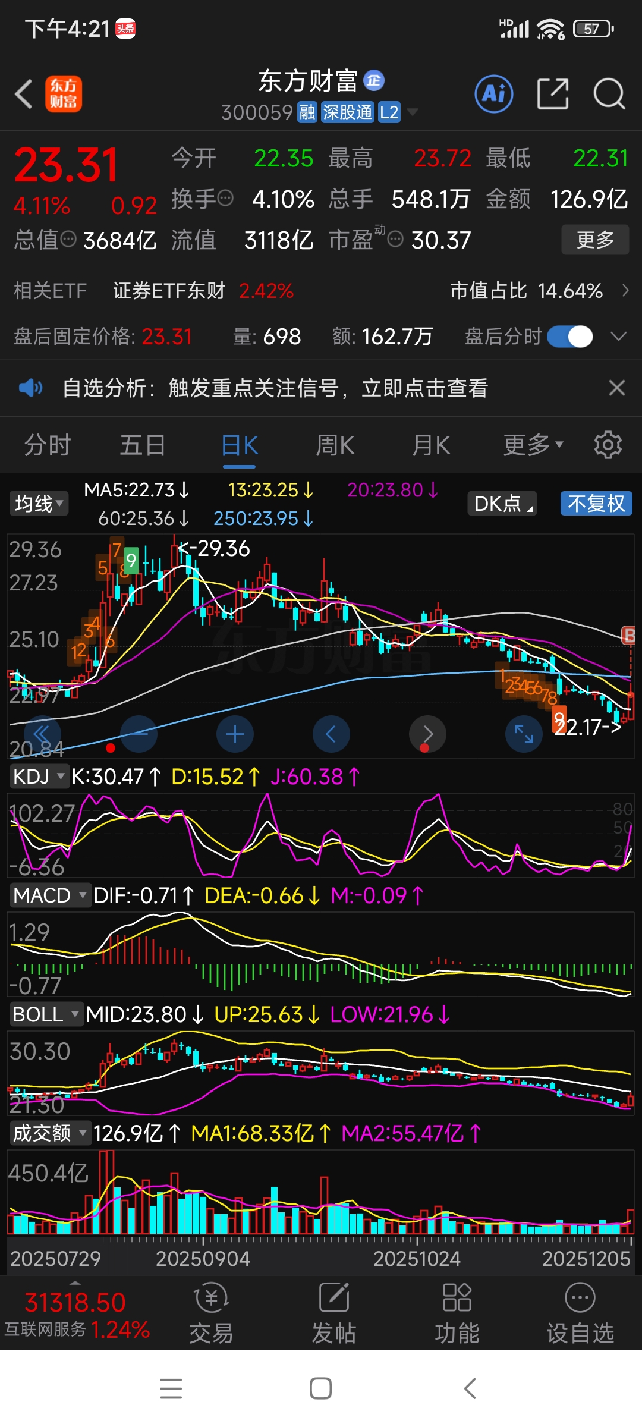Tap the blue enterprise badge beside stock name
The width and height of the screenshot is (642, 1427).
pos(374,80)
